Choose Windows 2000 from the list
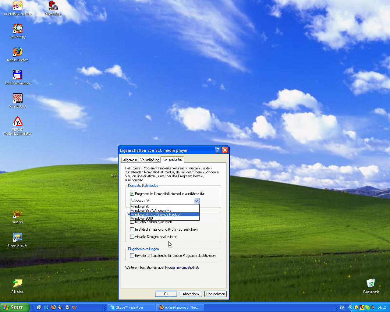 [x=142, y=218]
